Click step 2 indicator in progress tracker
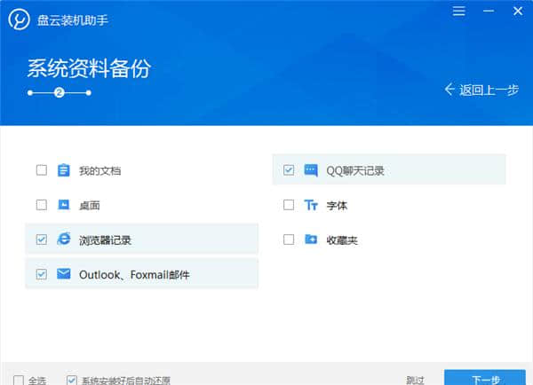 click(x=60, y=92)
